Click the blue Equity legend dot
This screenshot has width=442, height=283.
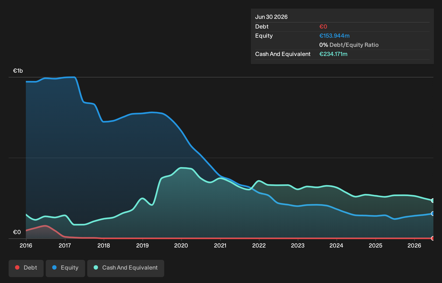tap(54, 267)
